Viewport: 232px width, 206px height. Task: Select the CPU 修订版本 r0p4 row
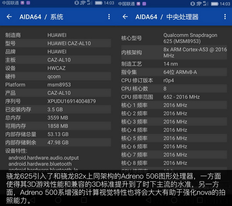[x=174, y=80]
